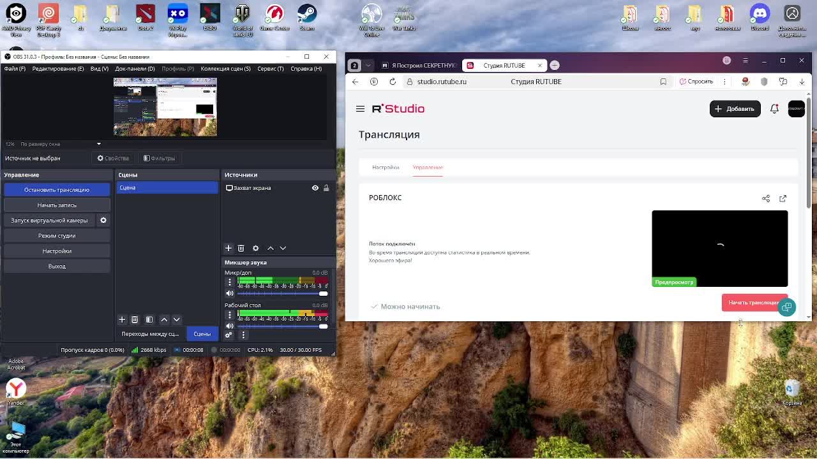The height and width of the screenshot is (459, 817).
Task: Move source up in the Sources panel
Action: [271, 248]
